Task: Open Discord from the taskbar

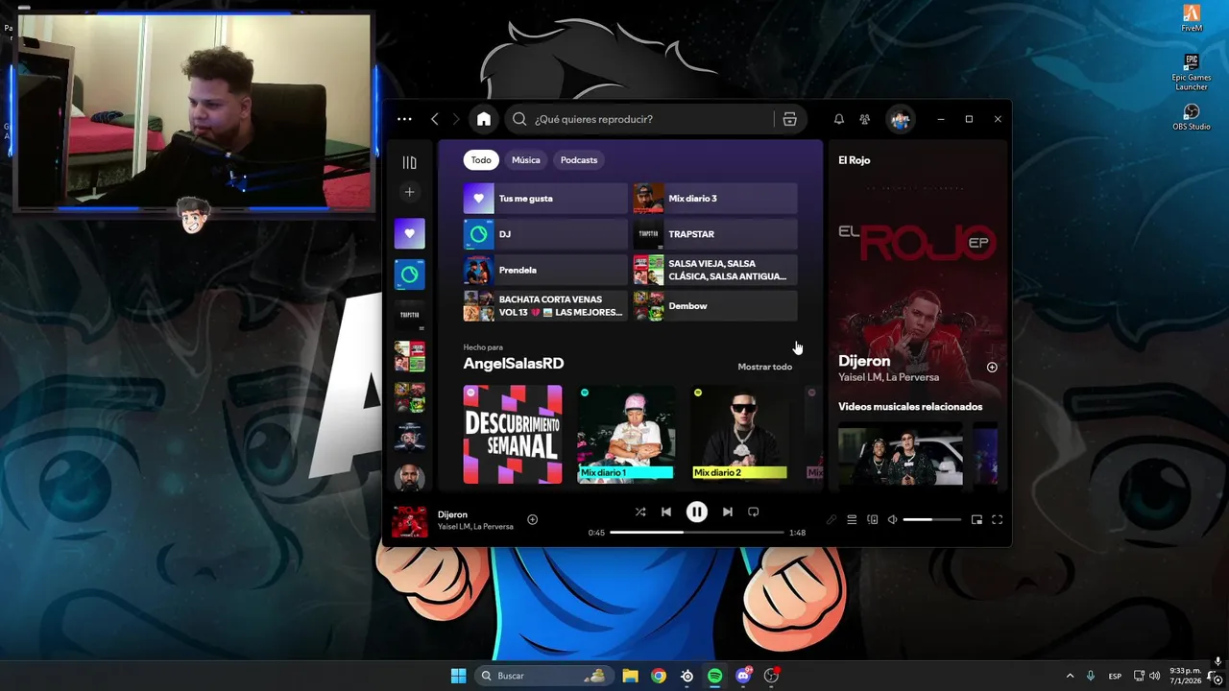Action: click(743, 676)
